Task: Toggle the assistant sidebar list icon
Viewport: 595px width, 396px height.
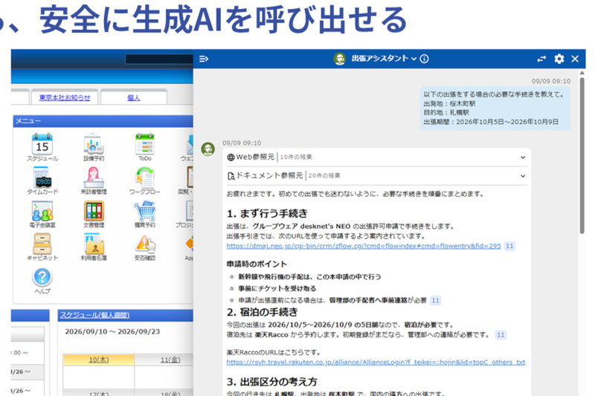Action: tap(204, 59)
